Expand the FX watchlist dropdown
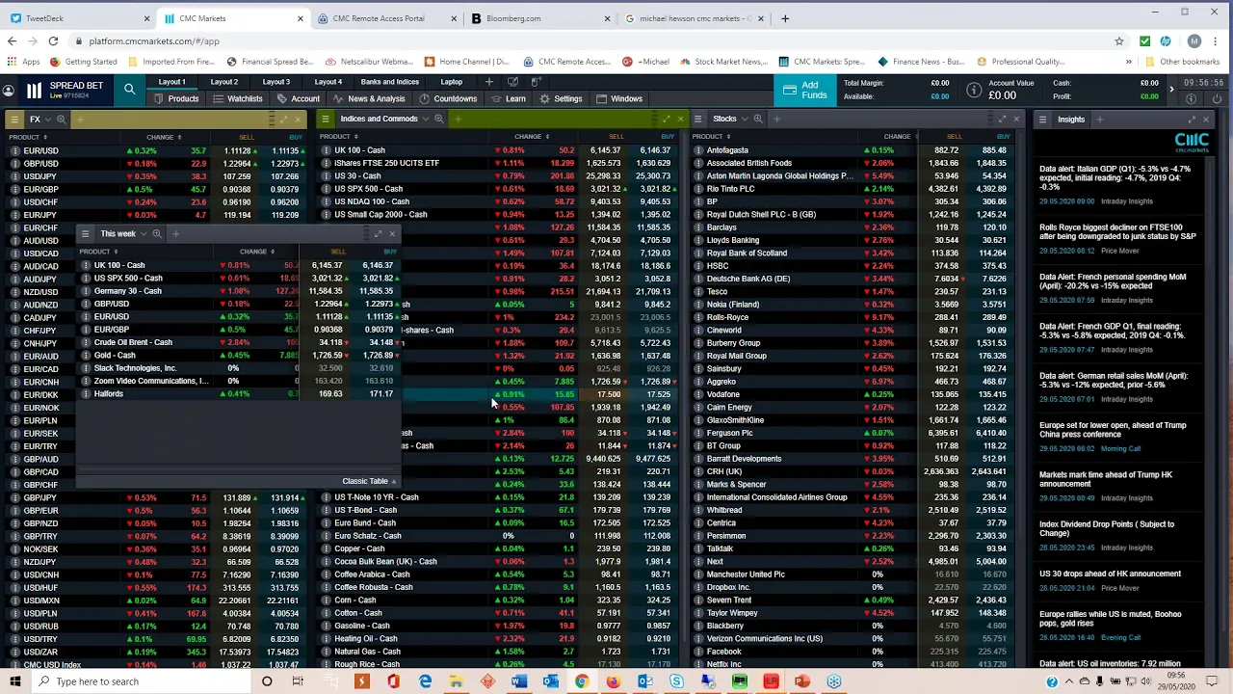 pos(47,120)
